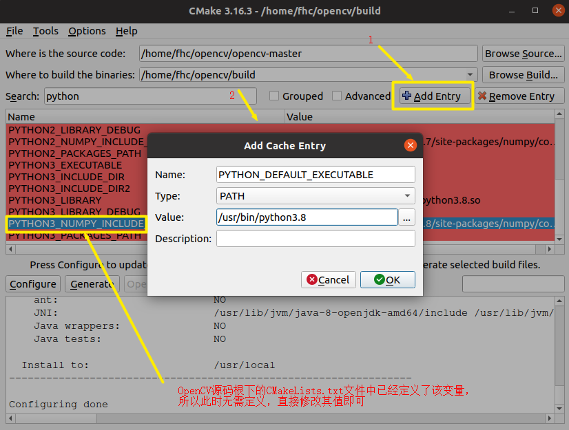
Task: Enable the Grouped checkbox
Action: [275, 96]
